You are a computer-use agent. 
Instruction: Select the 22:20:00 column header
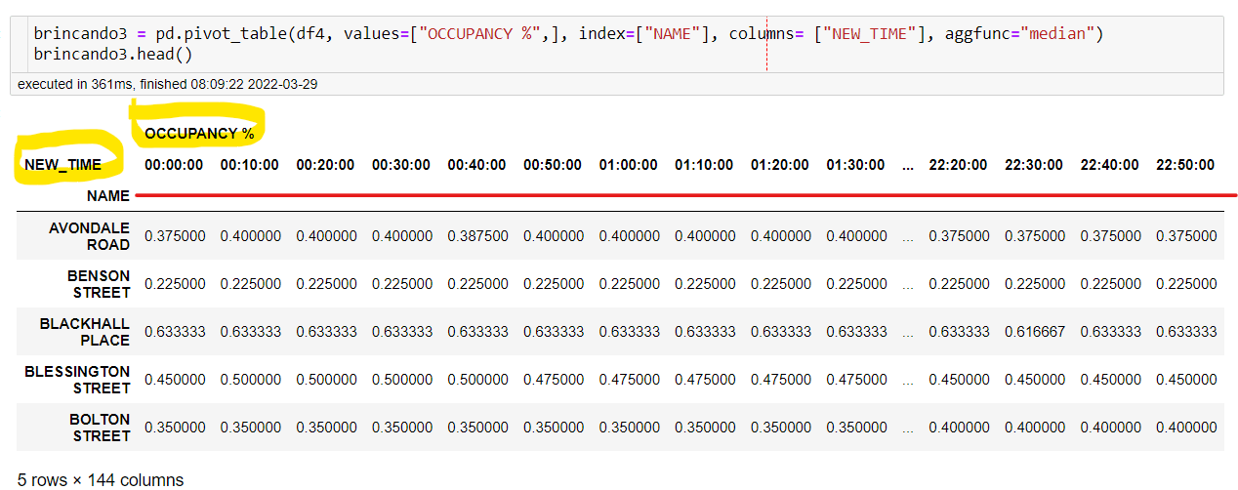click(959, 165)
